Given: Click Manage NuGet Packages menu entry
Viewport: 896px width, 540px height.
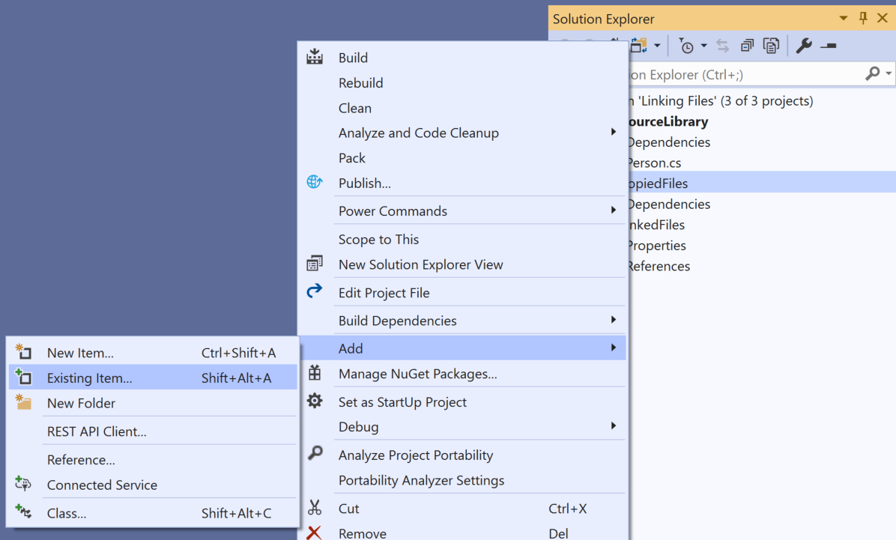Looking at the screenshot, I should tap(417, 374).
